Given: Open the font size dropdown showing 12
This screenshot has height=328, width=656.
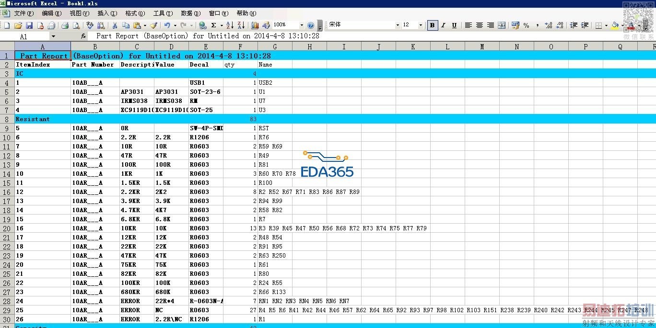Looking at the screenshot, I should click(x=421, y=25).
